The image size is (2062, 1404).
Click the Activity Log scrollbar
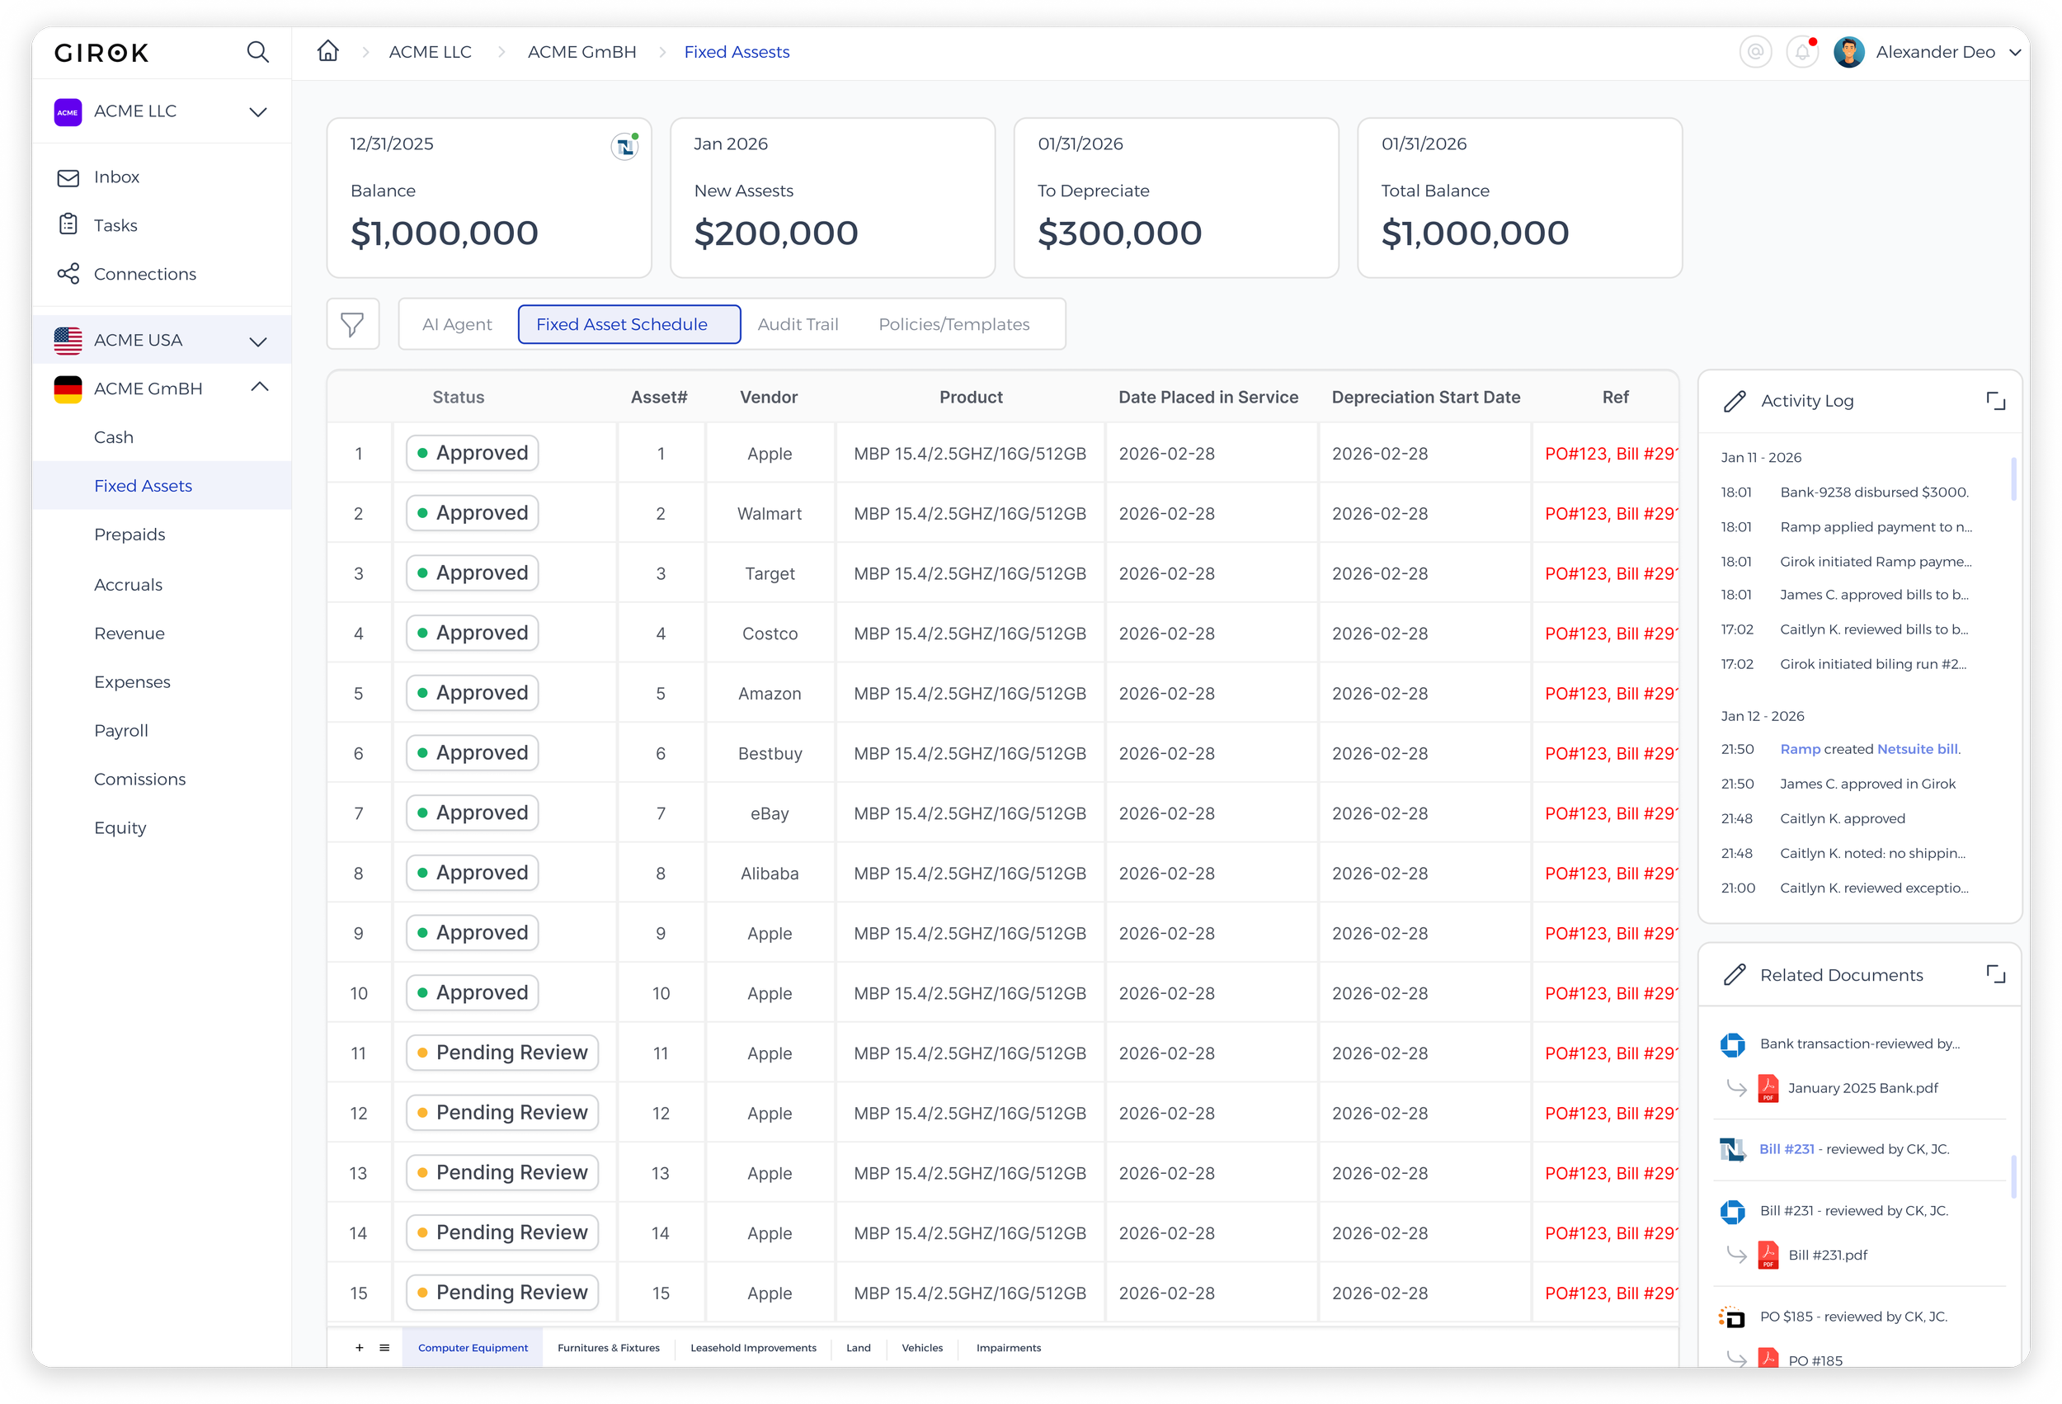coord(2013,479)
